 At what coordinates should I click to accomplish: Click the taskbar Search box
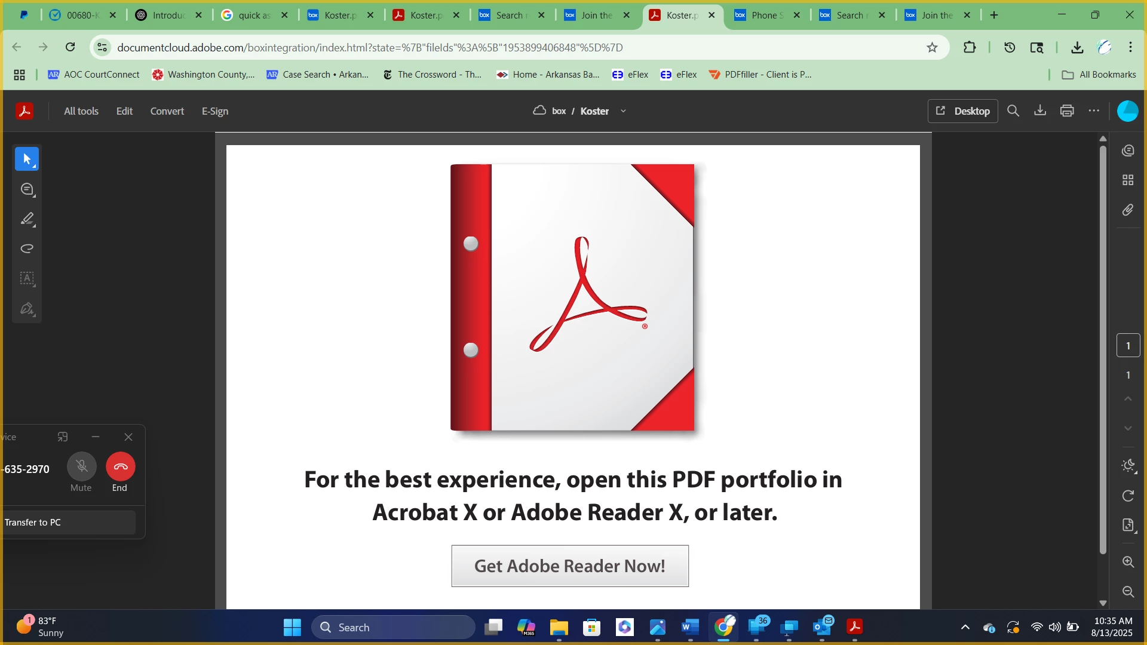click(x=393, y=628)
